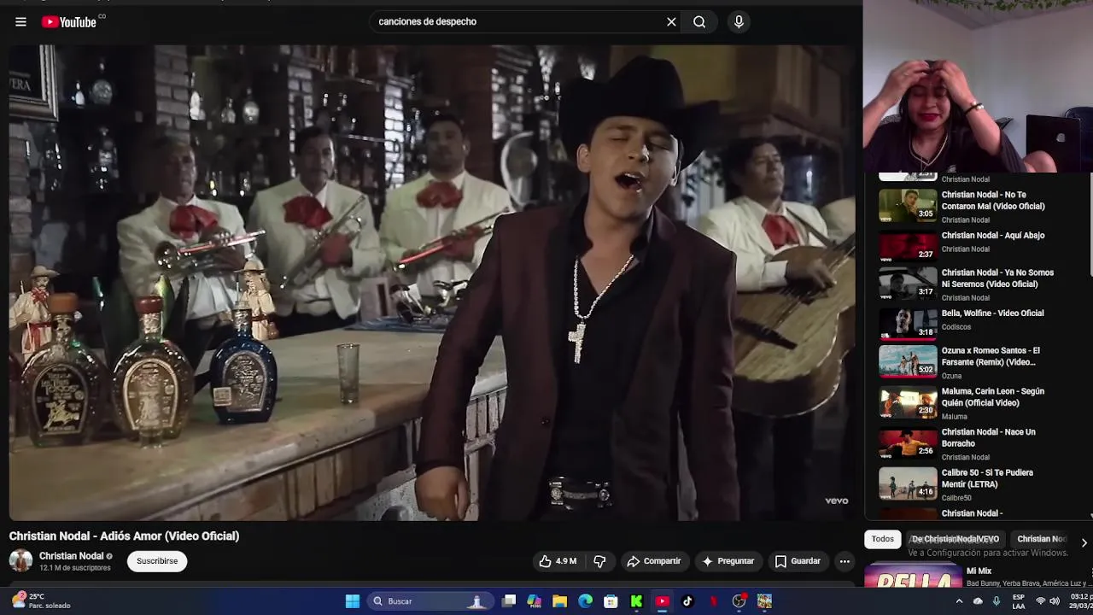Switch the ESP LAA keyboard language
This screenshot has height=615, width=1093.
click(x=1019, y=601)
